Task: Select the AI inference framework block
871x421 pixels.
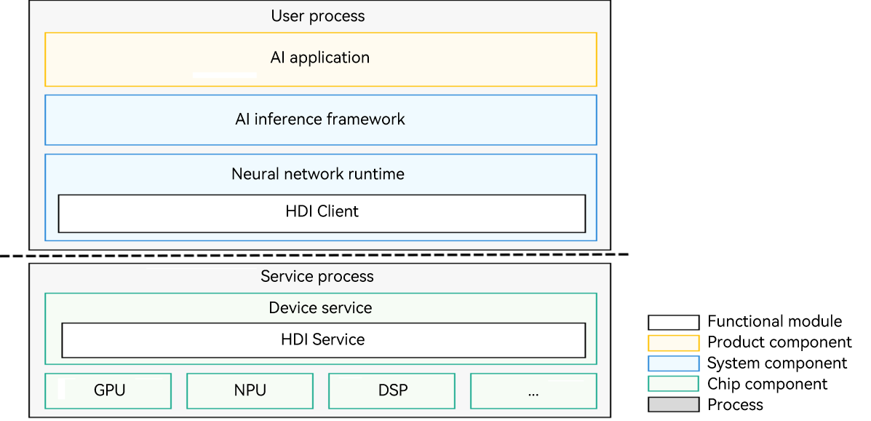Action: tap(320, 119)
